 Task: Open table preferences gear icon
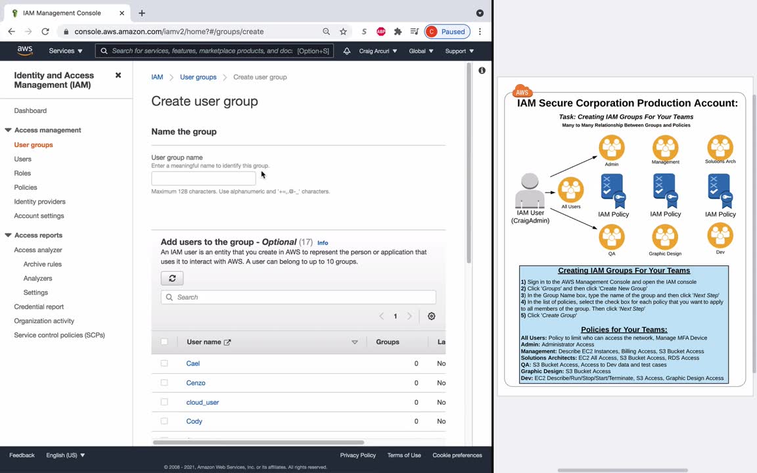click(x=432, y=316)
